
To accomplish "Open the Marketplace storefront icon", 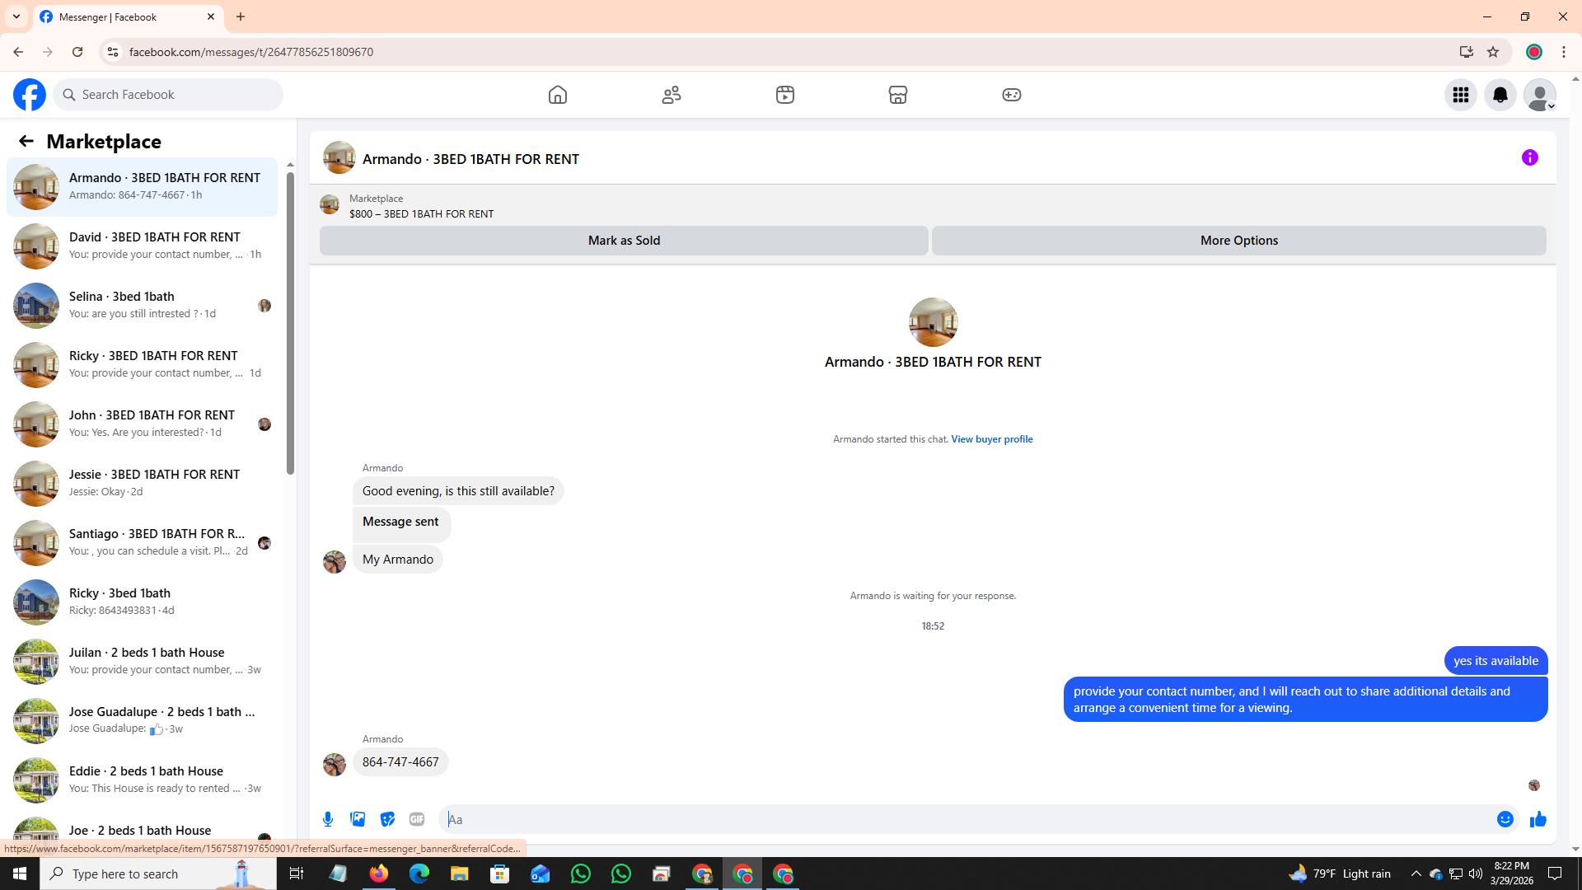I will pyautogui.click(x=898, y=95).
